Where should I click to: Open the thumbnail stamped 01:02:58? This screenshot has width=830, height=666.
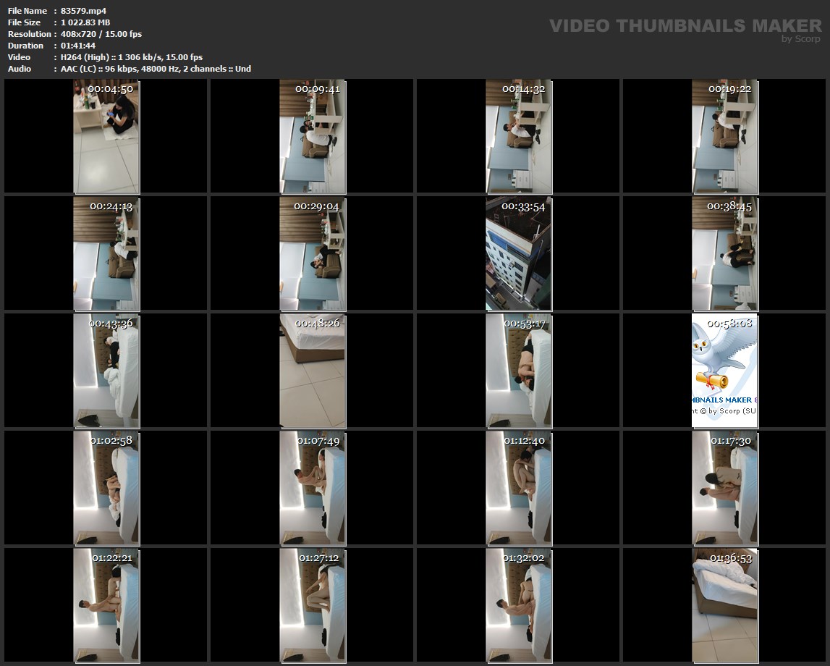(106, 488)
